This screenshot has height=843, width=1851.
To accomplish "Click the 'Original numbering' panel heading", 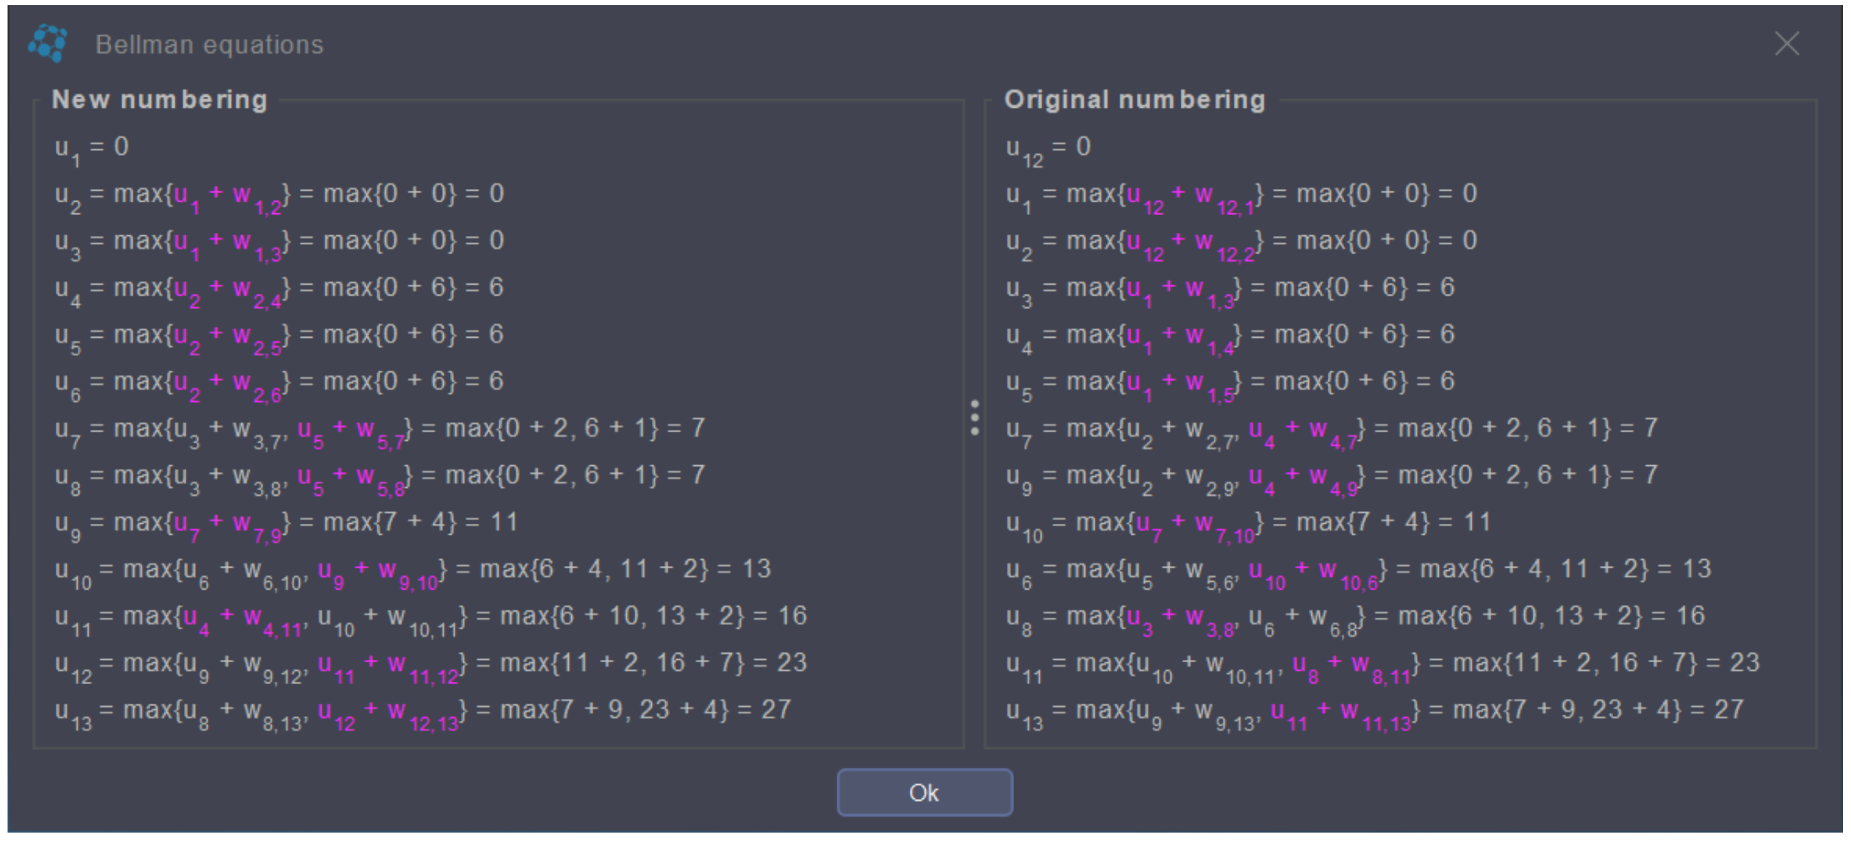I will 1134,99.
